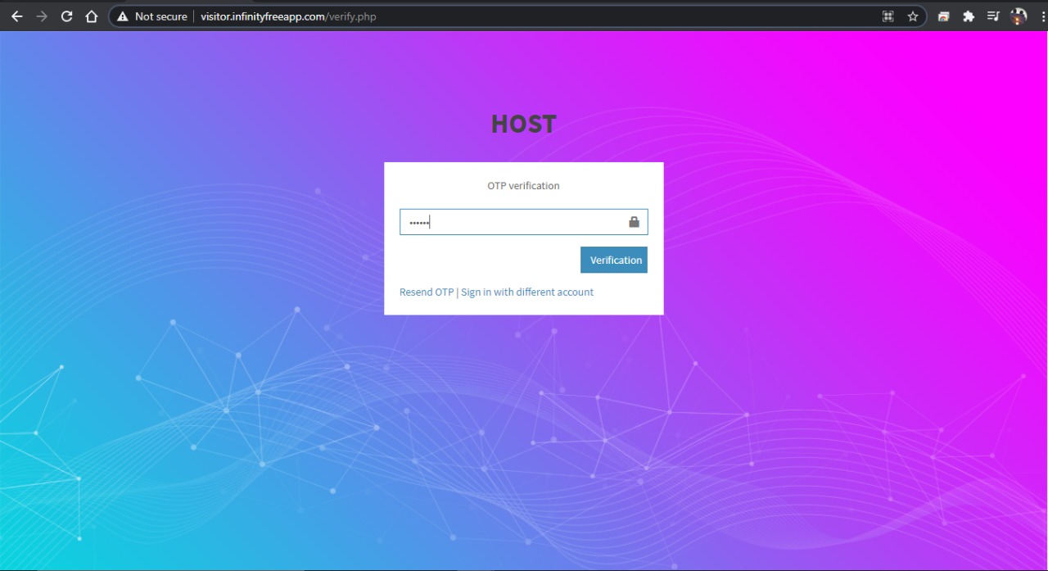Image resolution: width=1048 pixels, height=571 pixels.
Task: Click the QR code icon in address bar
Action: [x=888, y=16]
